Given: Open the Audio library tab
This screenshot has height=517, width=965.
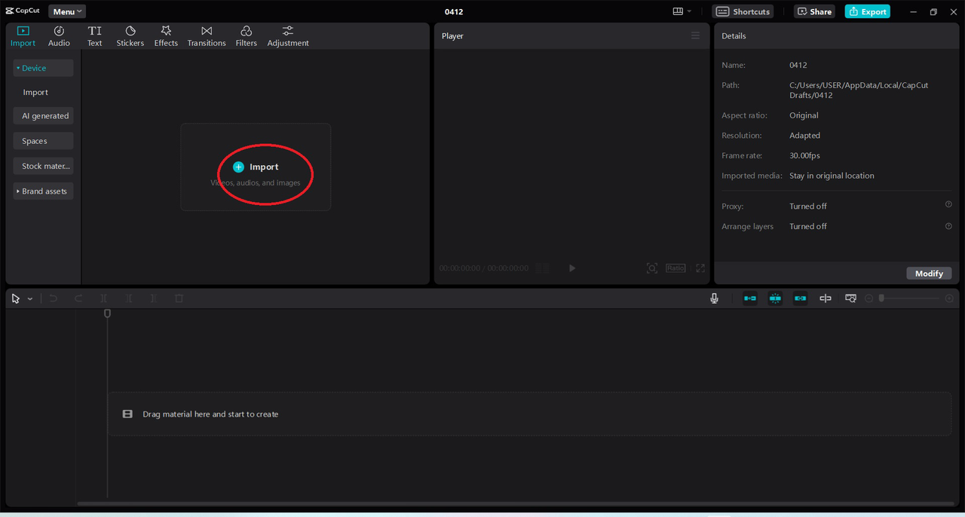Looking at the screenshot, I should (59, 36).
